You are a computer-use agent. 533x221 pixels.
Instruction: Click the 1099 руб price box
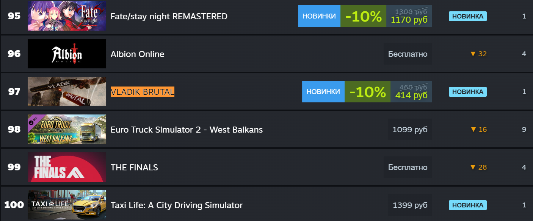tap(410, 130)
